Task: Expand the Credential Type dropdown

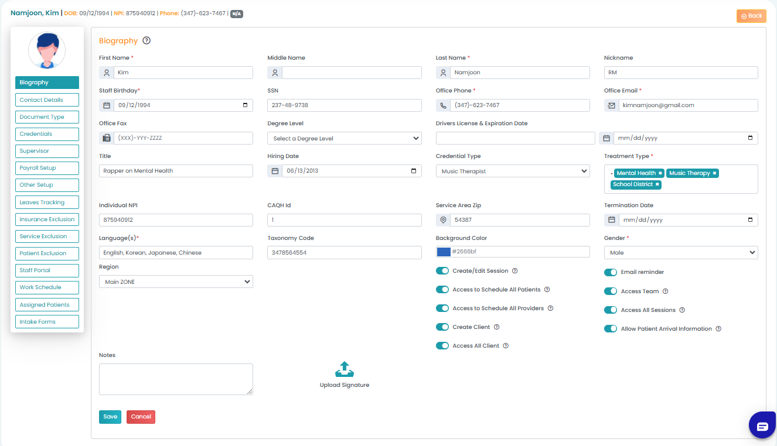Action: click(513, 171)
